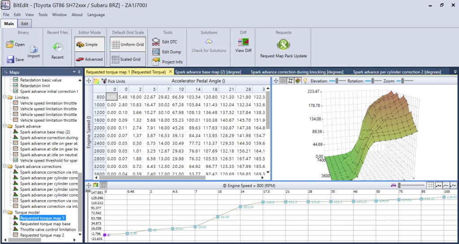The image size is (459, 244).
Task: Open the Language menu
Action: click(x=96, y=15)
